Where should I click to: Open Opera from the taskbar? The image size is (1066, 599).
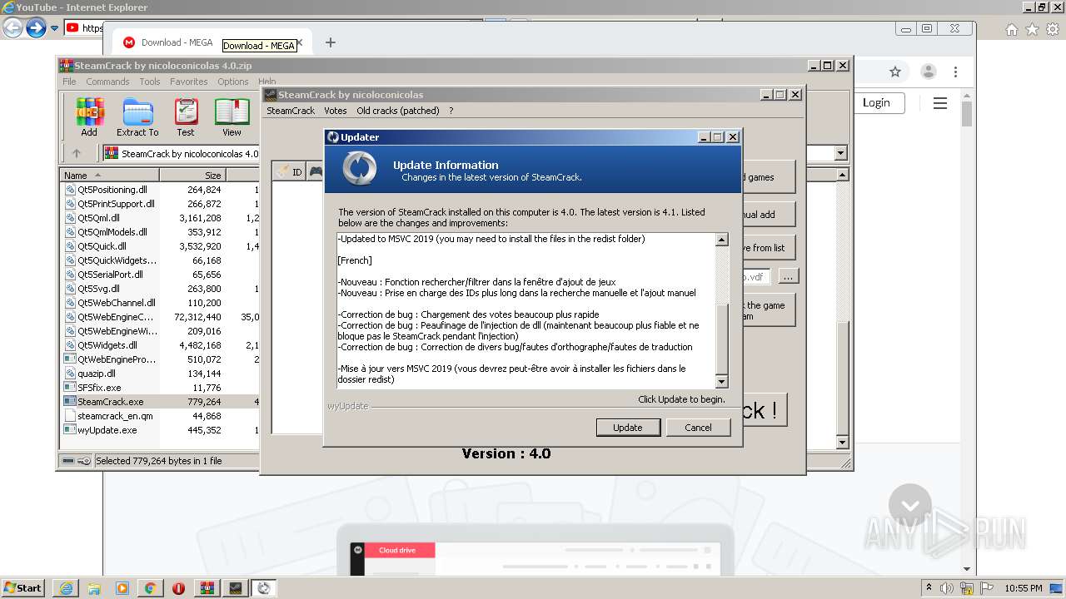178,588
